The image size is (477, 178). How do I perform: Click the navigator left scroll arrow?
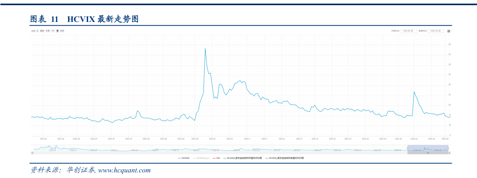(32, 153)
